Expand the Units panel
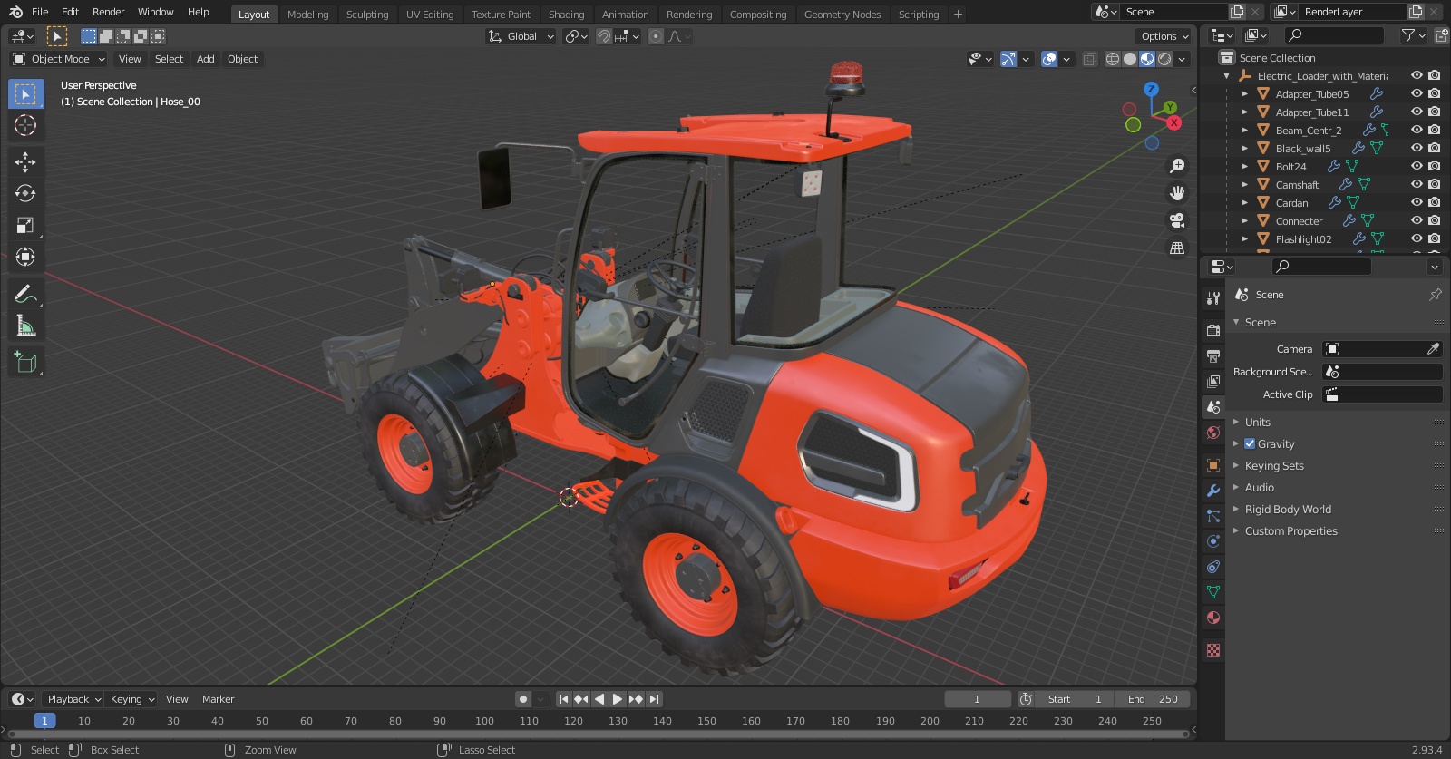 click(x=1257, y=423)
